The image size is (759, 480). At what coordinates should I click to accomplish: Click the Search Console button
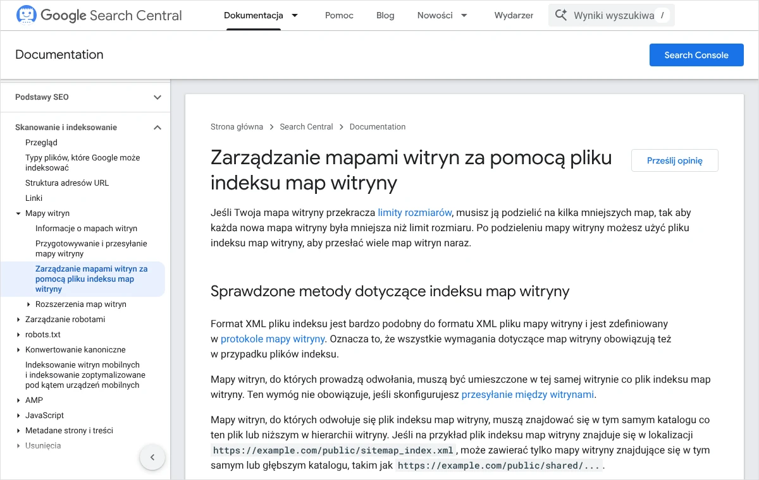(696, 55)
